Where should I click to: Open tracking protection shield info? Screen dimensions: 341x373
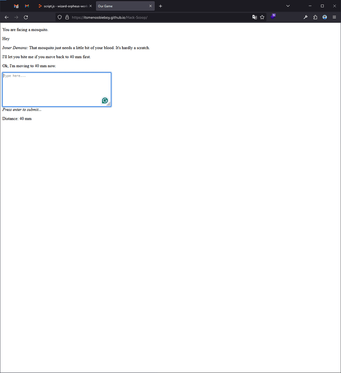pyautogui.click(x=60, y=17)
